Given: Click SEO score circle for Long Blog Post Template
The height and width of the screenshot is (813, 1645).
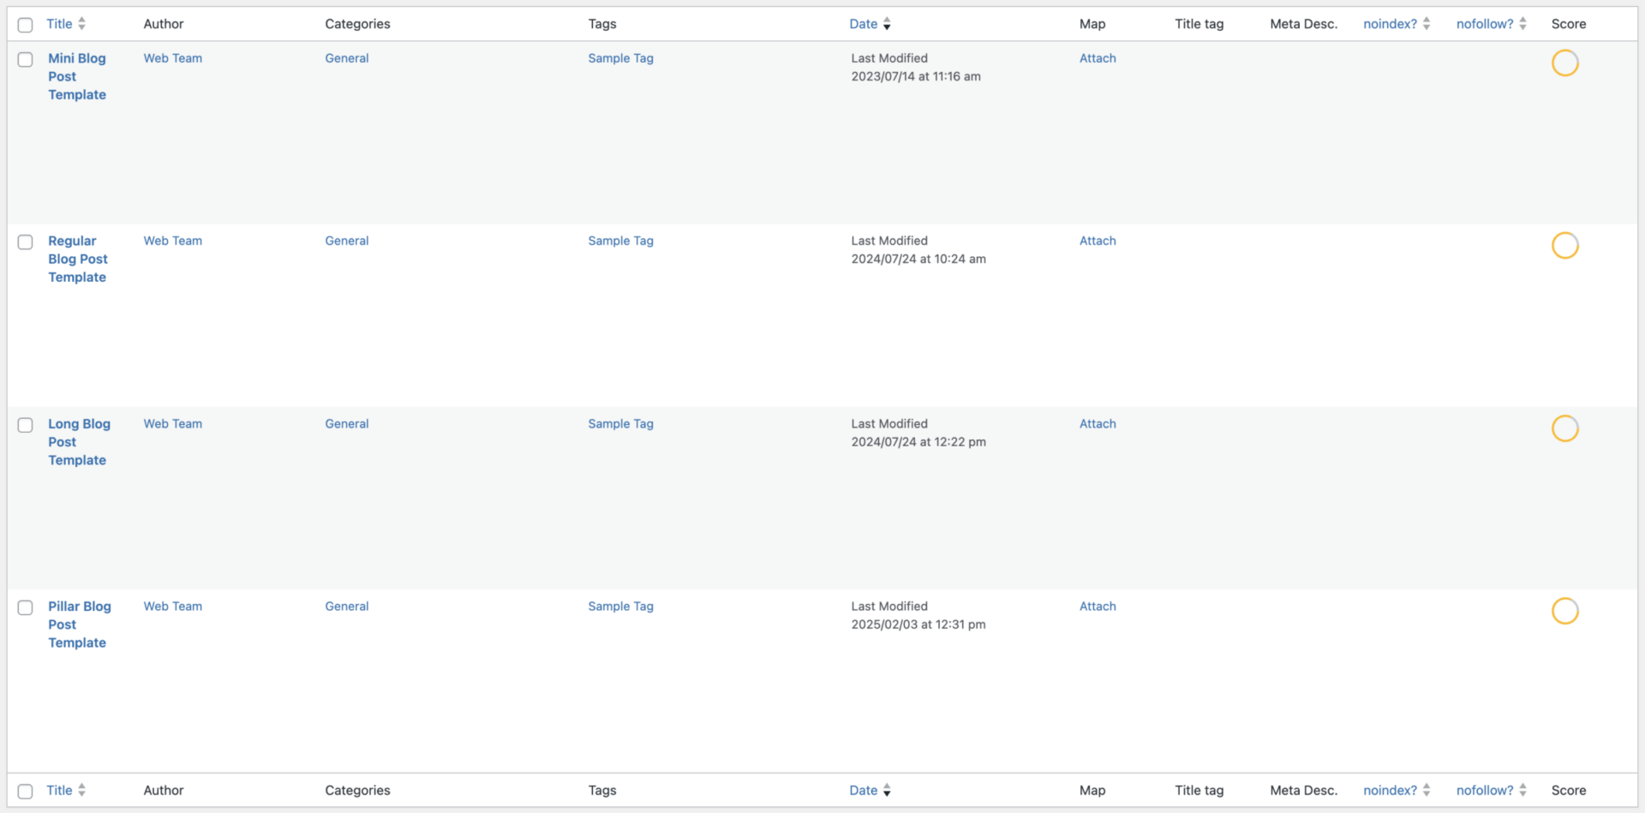Looking at the screenshot, I should click(x=1564, y=428).
